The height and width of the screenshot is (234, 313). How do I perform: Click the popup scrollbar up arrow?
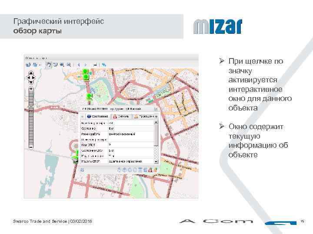[x=156, y=122]
